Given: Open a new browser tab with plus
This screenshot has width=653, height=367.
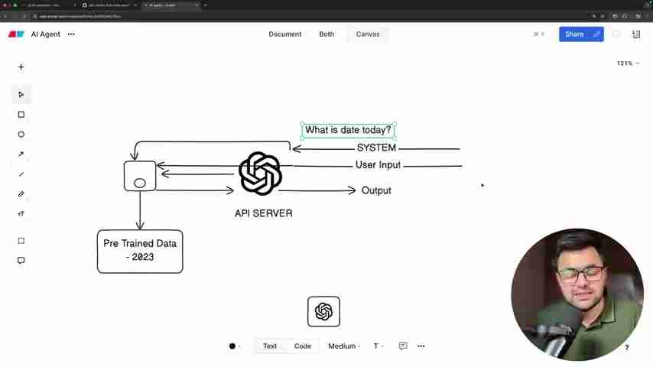Looking at the screenshot, I should (206, 5).
